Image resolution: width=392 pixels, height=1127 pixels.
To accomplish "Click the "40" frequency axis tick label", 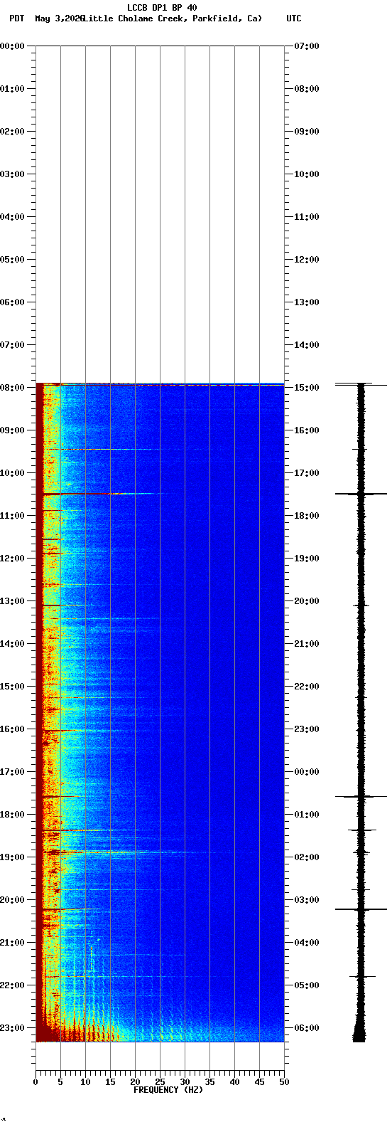I will click(x=234, y=1083).
